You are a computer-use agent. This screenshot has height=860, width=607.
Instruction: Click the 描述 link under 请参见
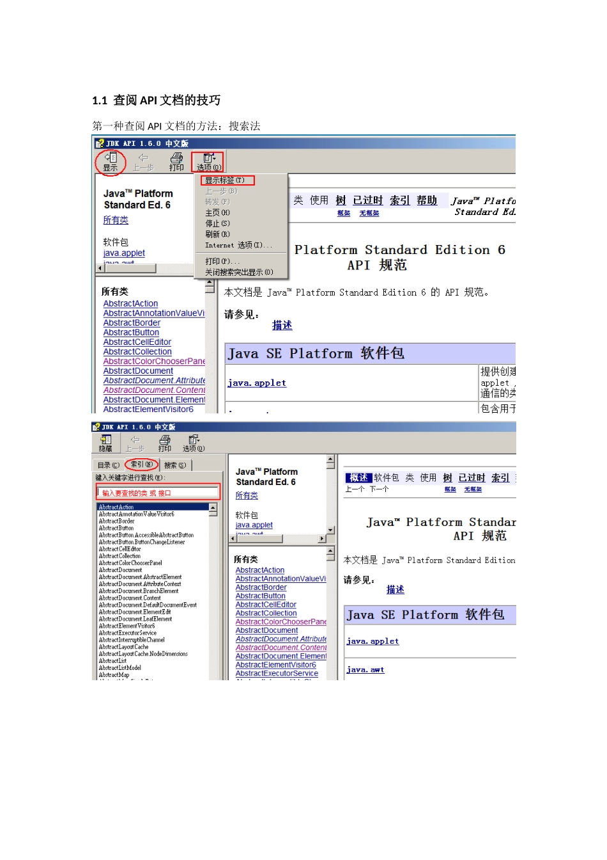(x=282, y=325)
